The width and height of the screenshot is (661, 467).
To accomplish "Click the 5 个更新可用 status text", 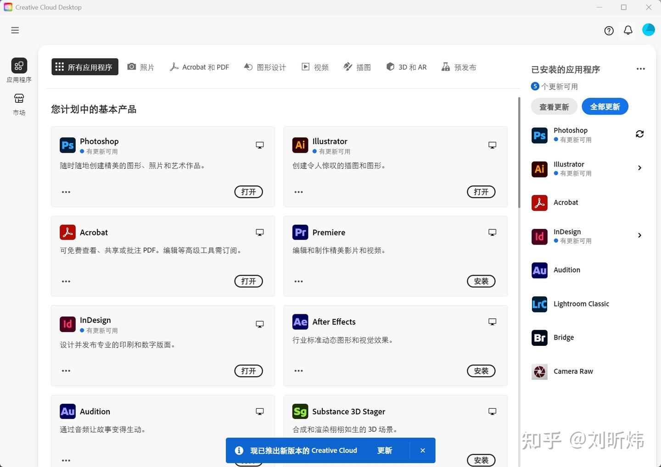I will tap(555, 86).
